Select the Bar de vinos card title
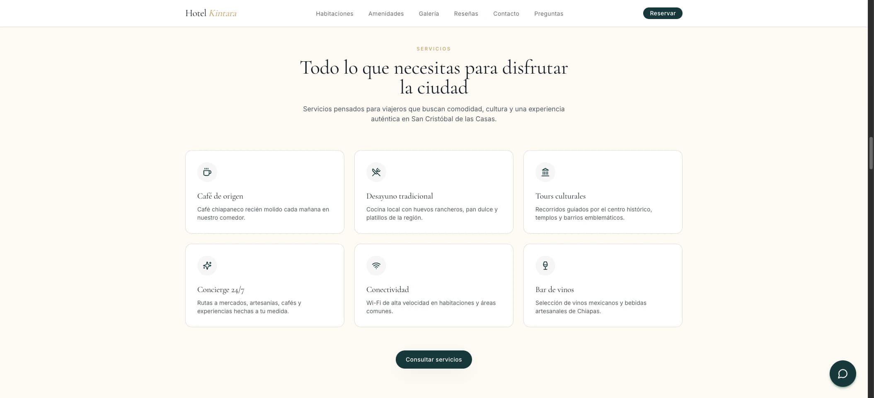The width and height of the screenshot is (874, 398). (x=554, y=290)
